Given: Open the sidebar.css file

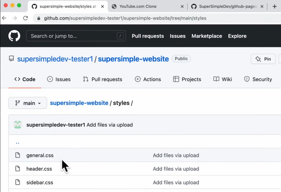Looking at the screenshot, I should click(40, 182).
